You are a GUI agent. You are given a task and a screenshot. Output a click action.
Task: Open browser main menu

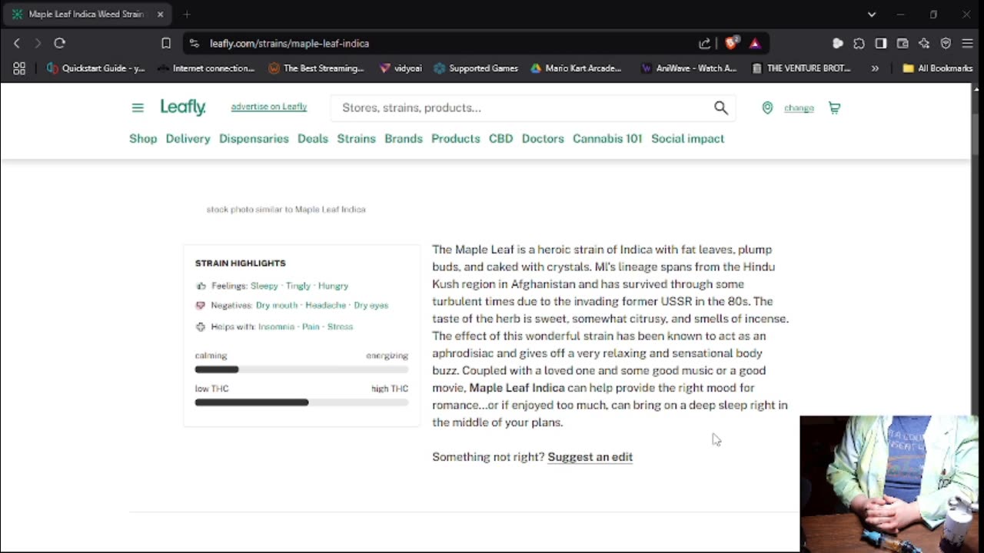(967, 43)
